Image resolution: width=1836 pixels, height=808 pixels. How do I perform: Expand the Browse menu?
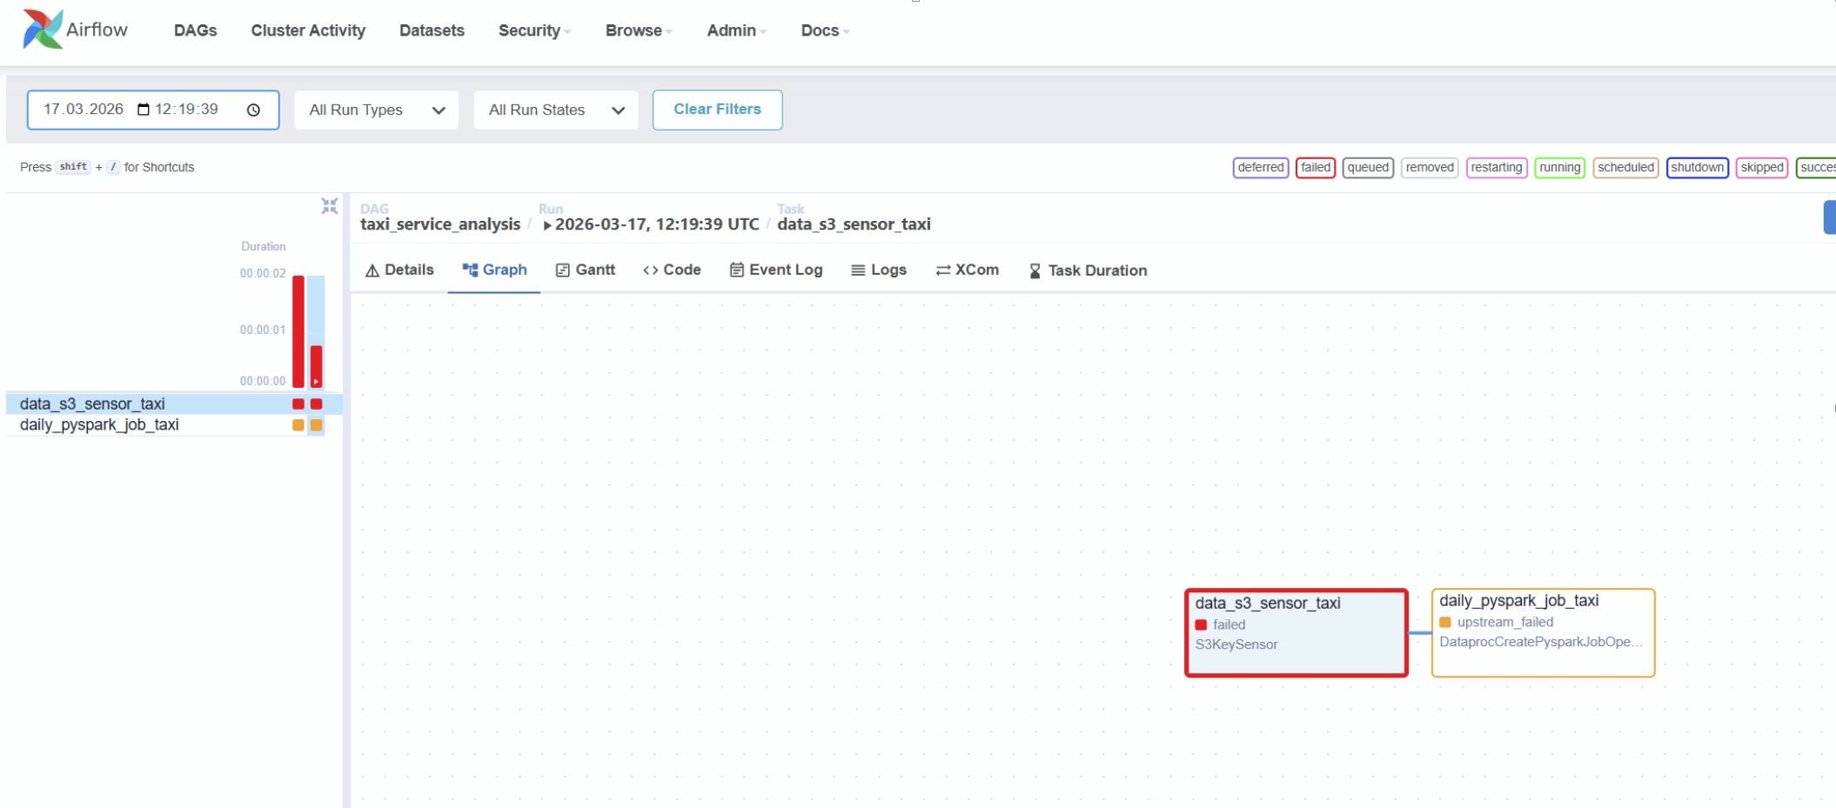[x=639, y=30]
